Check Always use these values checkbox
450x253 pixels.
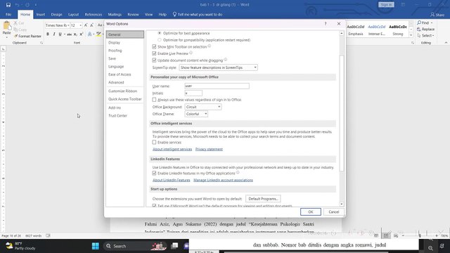(154, 100)
